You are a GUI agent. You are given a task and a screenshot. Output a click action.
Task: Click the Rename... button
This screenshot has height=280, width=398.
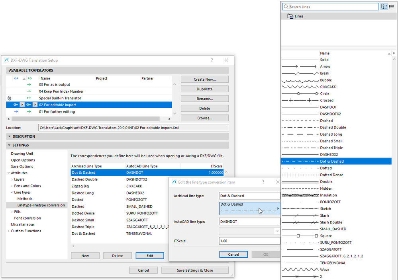pos(205,99)
